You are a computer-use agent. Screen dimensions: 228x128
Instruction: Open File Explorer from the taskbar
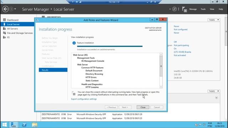point(35,125)
